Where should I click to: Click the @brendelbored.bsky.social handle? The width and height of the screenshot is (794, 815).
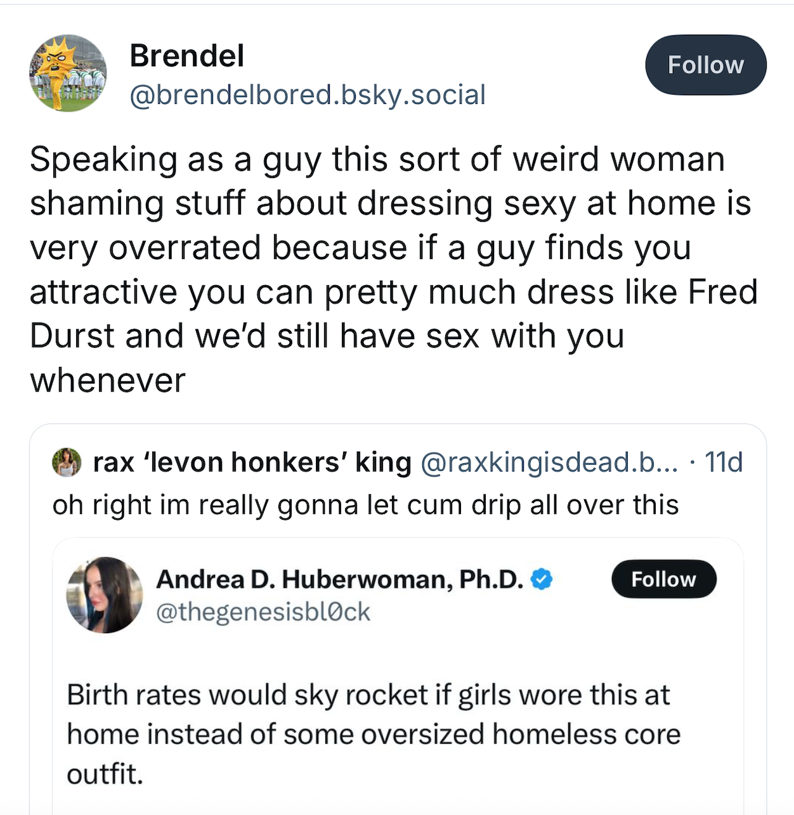pyautogui.click(x=308, y=95)
